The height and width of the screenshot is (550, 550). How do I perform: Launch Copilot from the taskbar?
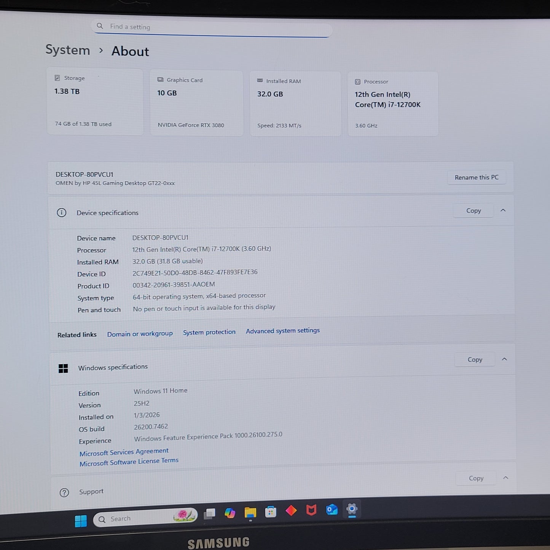click(x=230, y=513)
